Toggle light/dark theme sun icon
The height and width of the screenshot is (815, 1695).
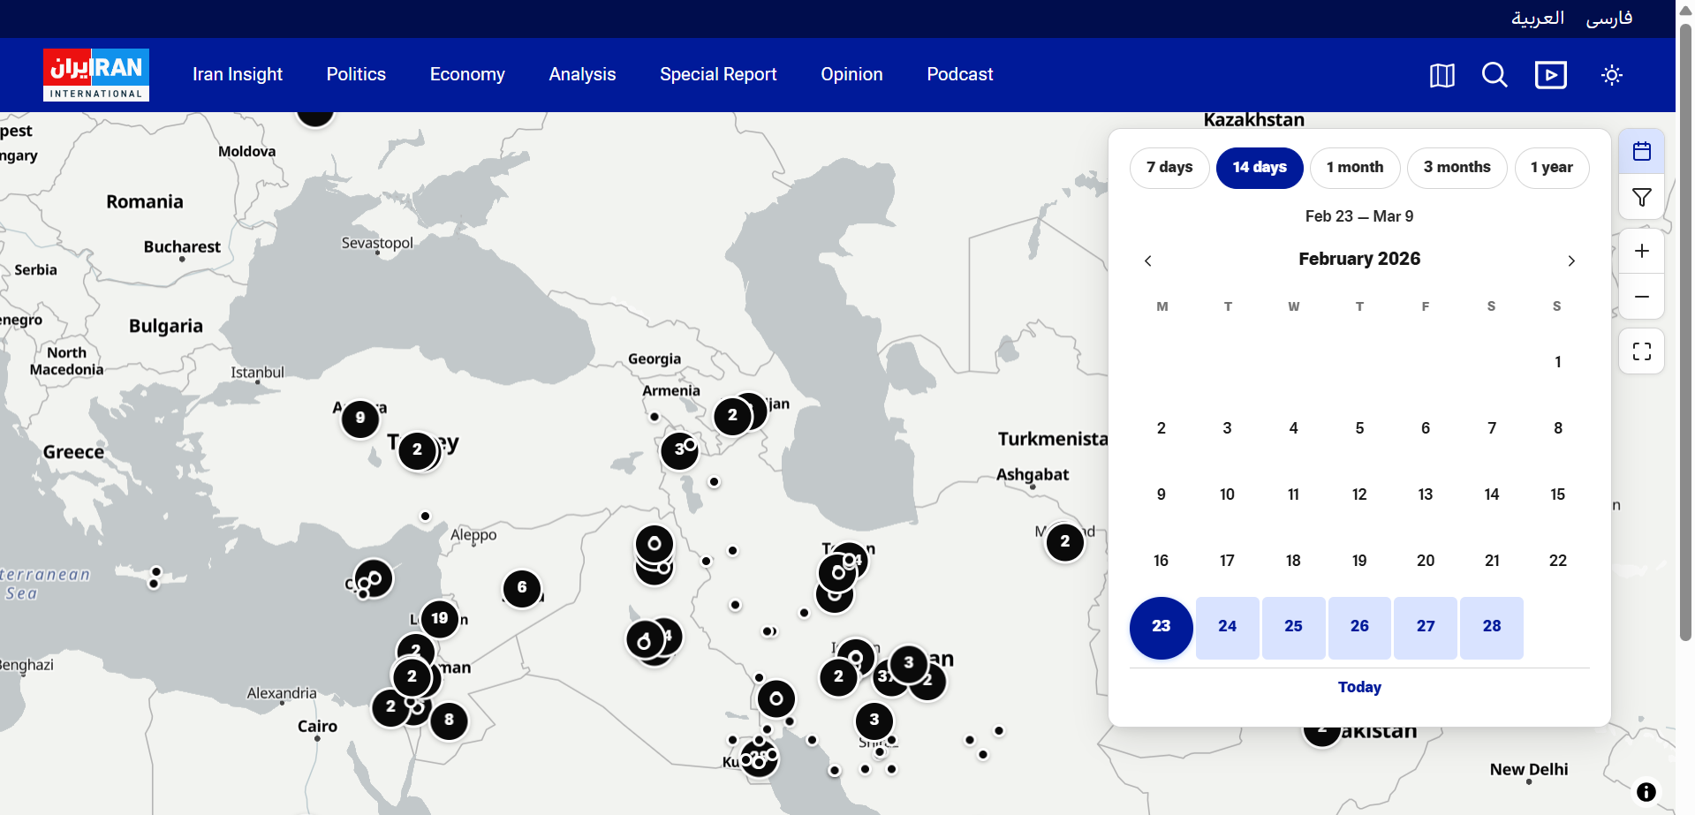[1612, 76]
